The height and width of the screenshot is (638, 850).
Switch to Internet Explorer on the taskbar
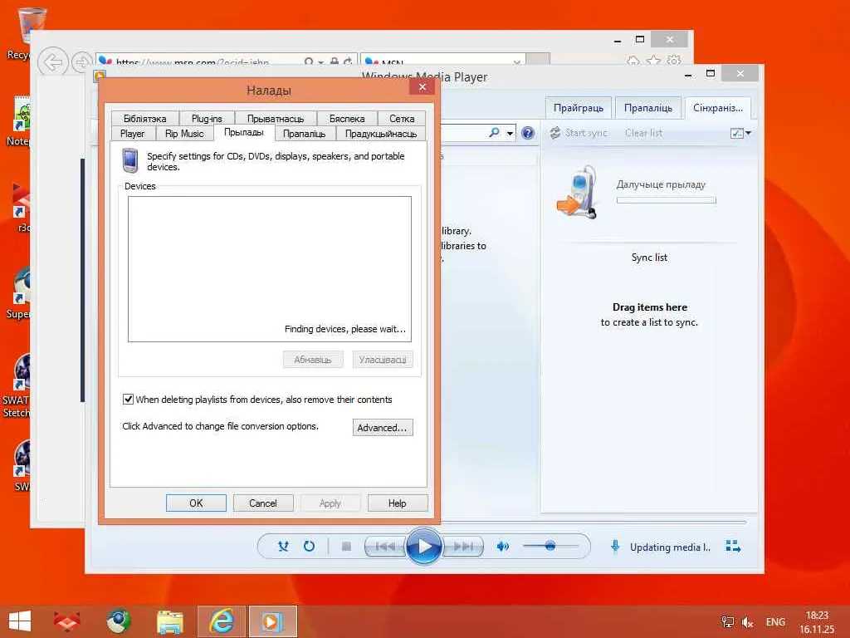[x=221, y=621]
